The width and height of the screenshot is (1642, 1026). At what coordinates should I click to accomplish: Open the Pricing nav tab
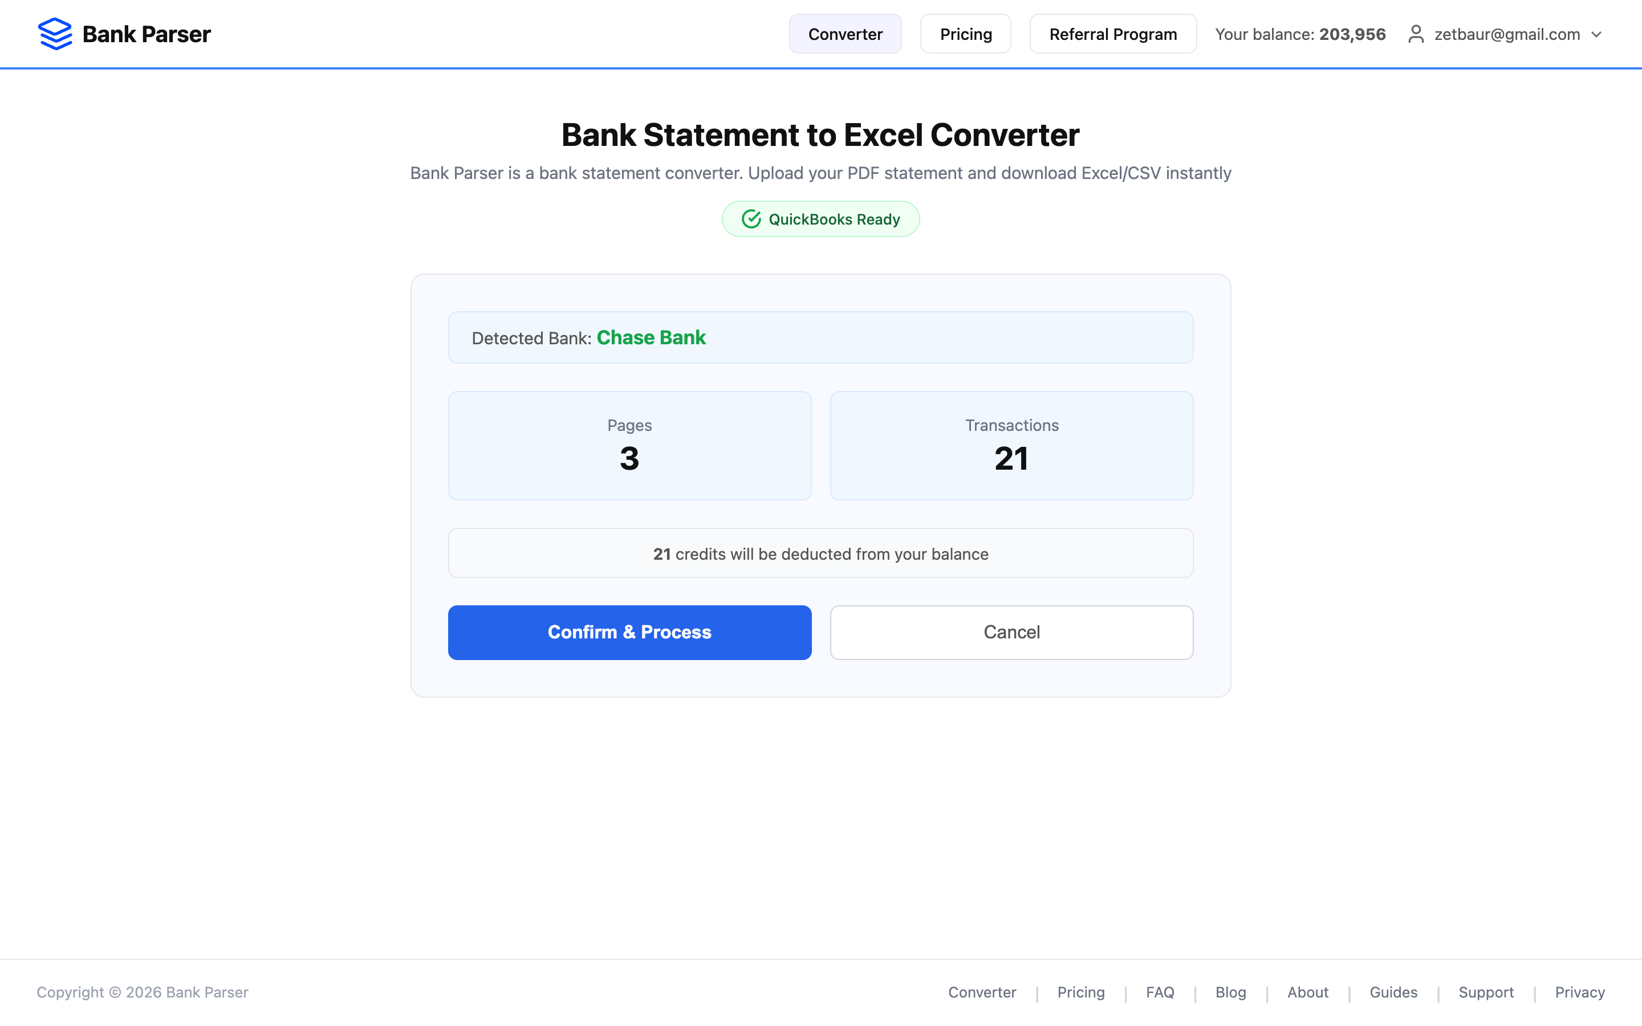(965, 34)
